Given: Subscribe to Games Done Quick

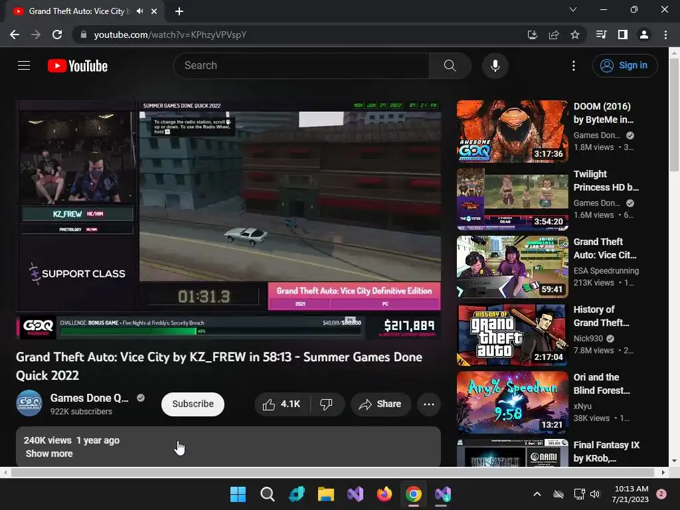Looking at the screenshot, I should pyautogui.click(x=193, y=404).
